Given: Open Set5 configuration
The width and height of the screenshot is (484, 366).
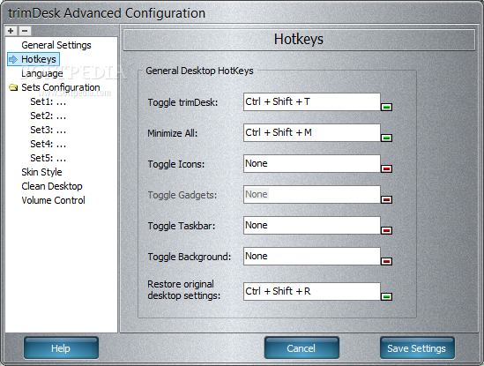Looking at the screenshot, I should pyautogui.click(x=48, y=159).
